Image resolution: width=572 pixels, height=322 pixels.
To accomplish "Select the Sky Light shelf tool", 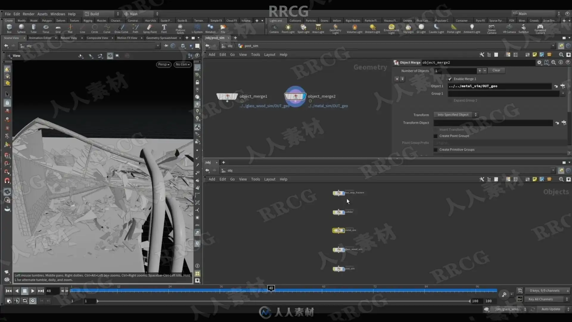I will [x=408, y=28].
